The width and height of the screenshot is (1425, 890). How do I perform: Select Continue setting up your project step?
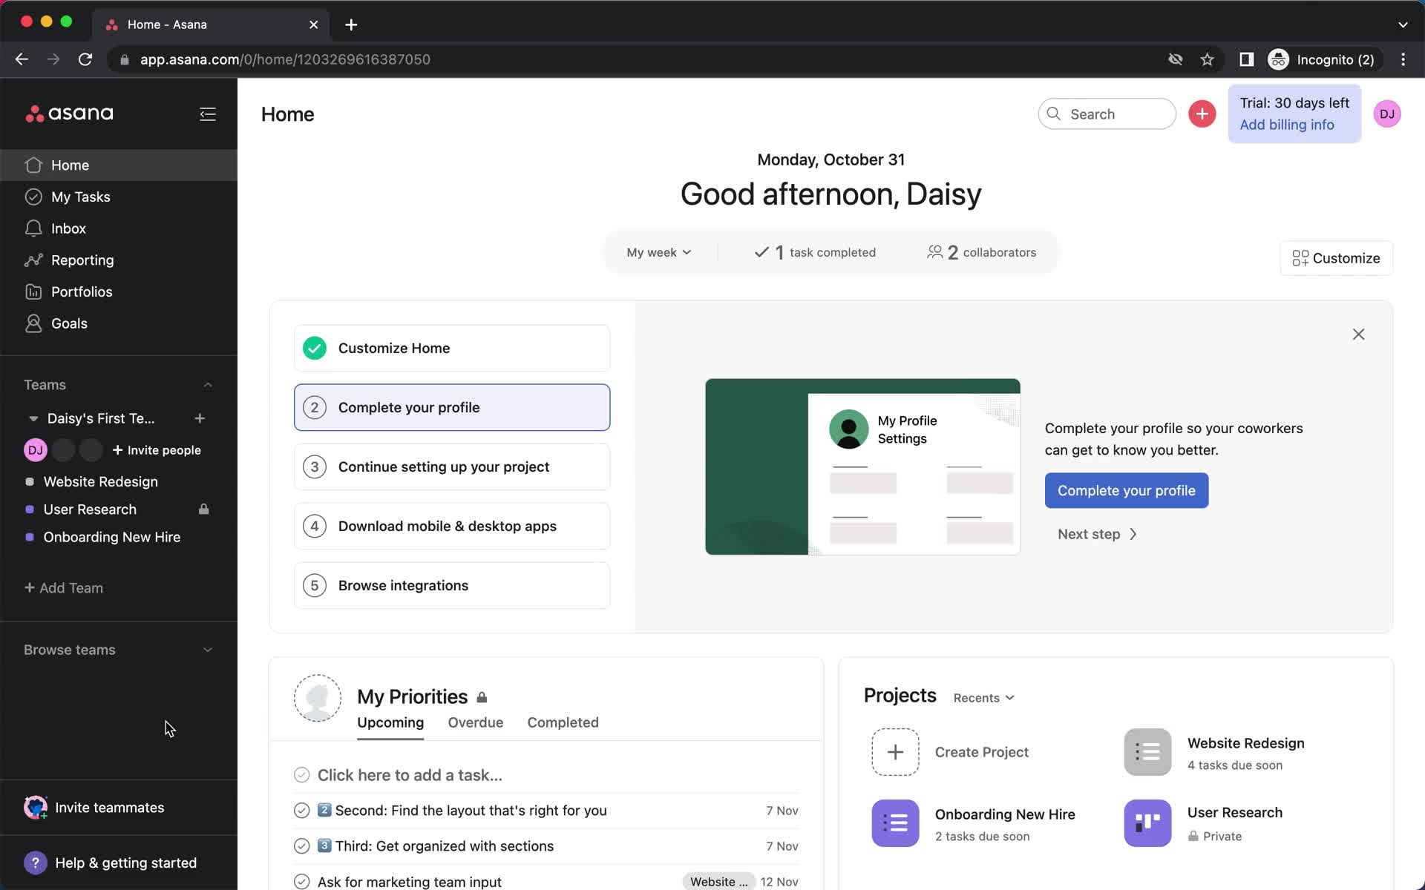coord(452,467)
